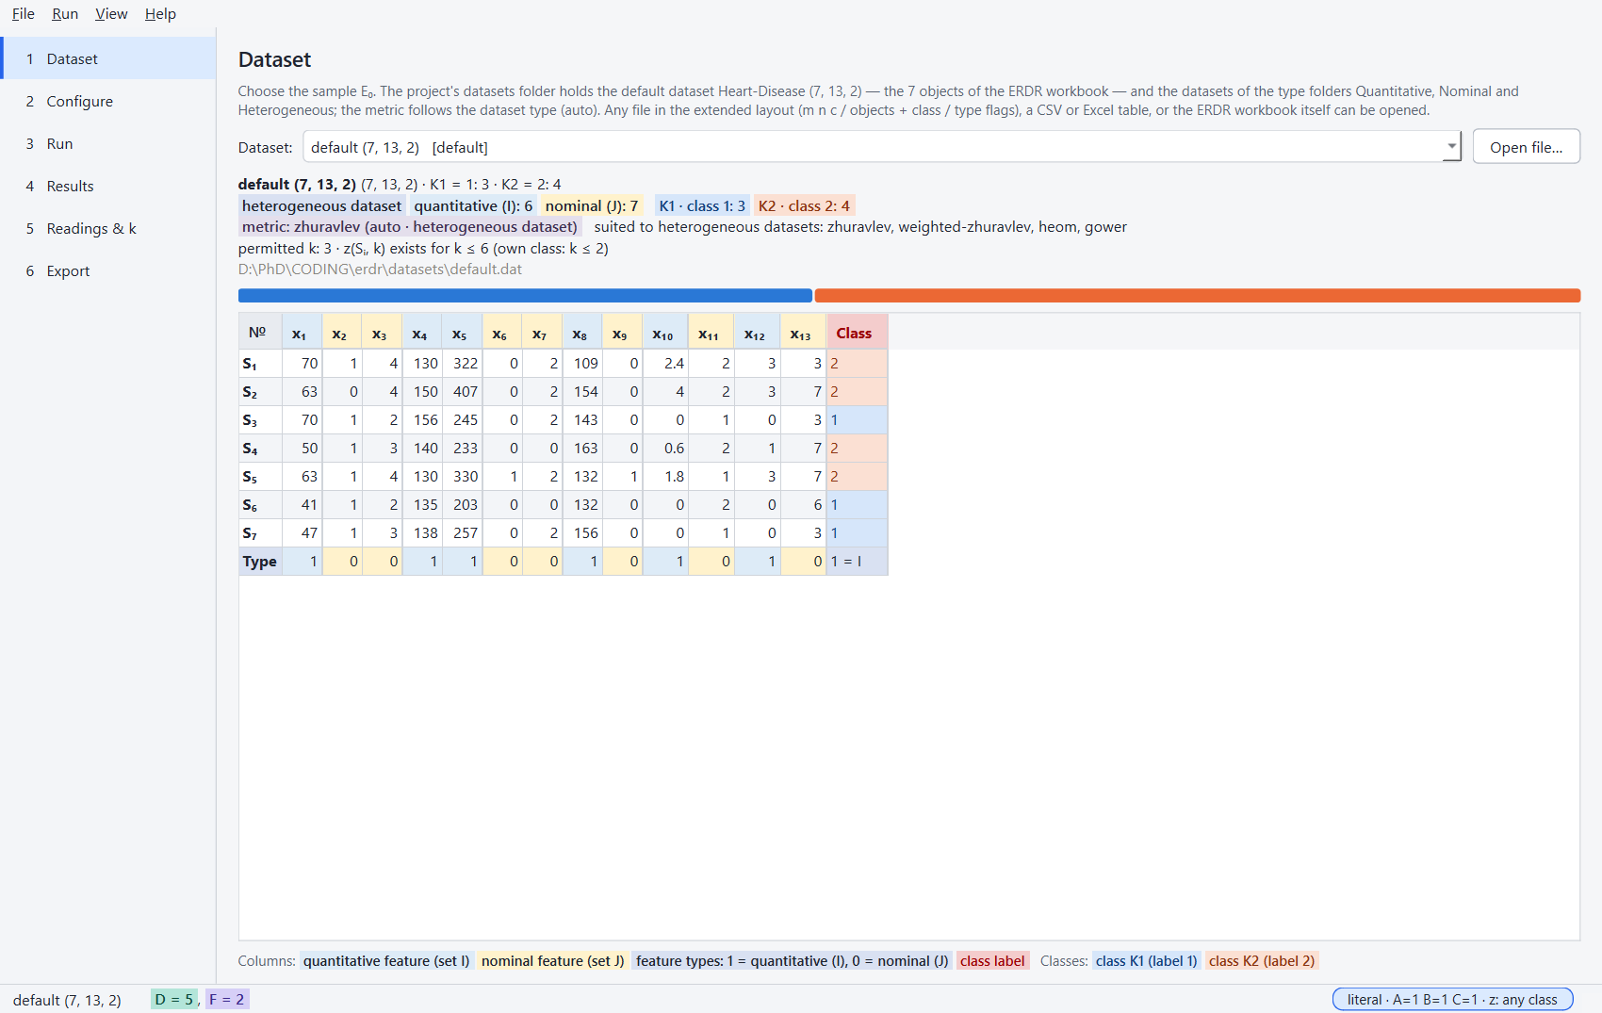
Task: Open the File menu
Action: tap(23, 13)
